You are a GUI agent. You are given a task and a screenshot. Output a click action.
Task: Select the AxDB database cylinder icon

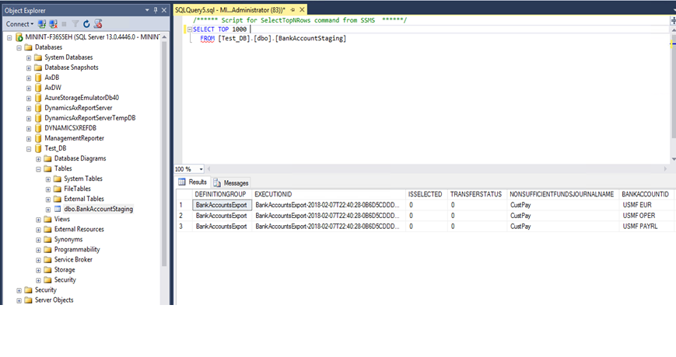point(38,78)
